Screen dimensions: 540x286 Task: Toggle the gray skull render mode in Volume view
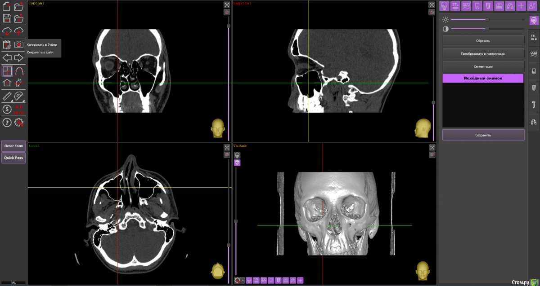point(237,155)
